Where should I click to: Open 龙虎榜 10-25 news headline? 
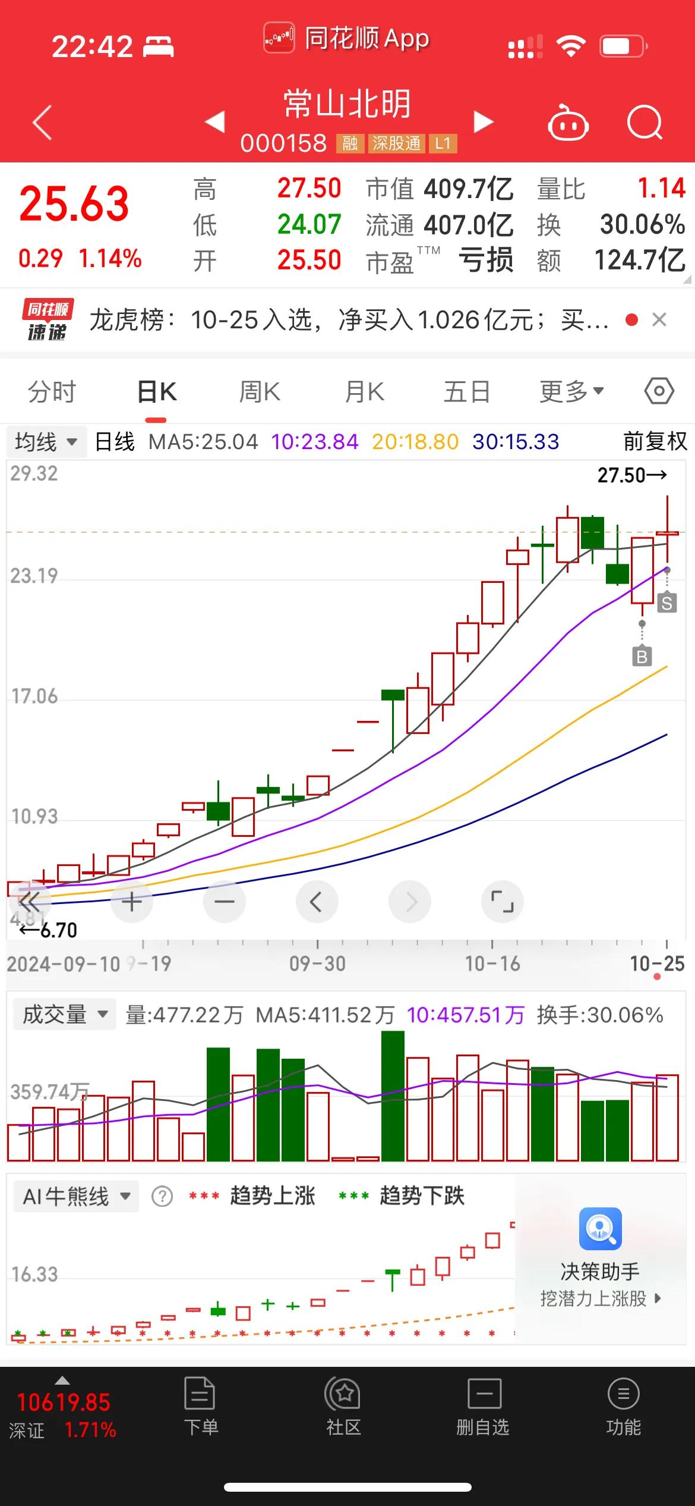(349, 320)
